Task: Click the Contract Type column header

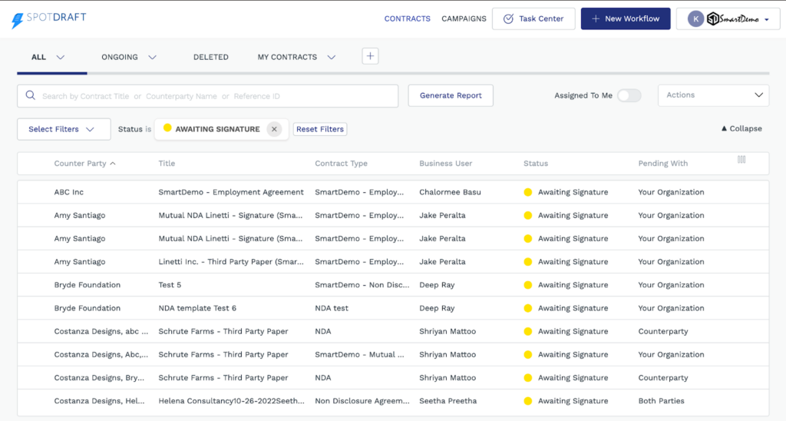Action: coord(341,163)
